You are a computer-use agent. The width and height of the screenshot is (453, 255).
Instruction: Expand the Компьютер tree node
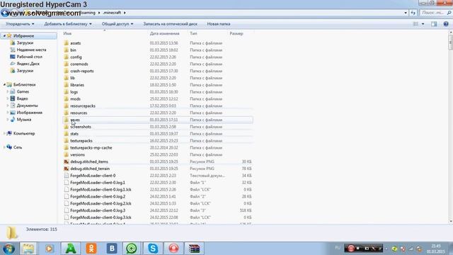coord(4,134)
